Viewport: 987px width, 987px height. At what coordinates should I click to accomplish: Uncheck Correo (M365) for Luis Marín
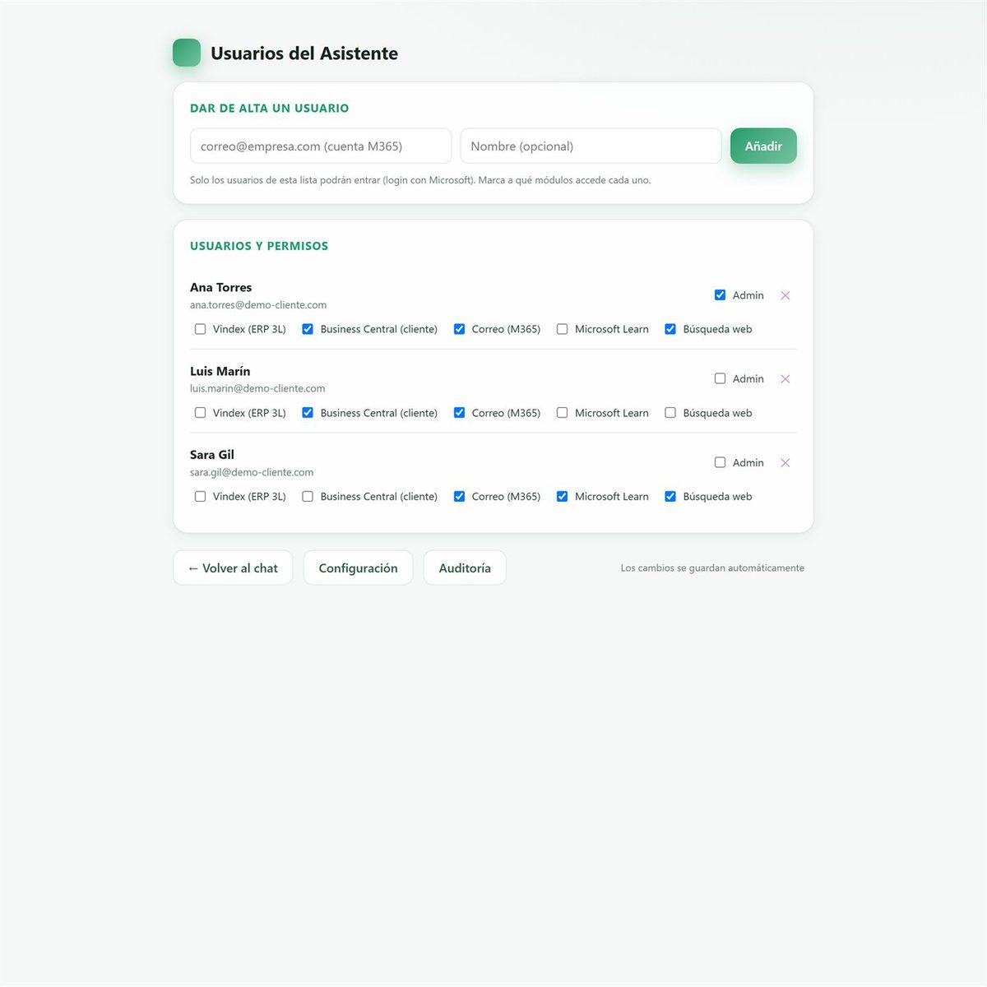tap(459, 413)
